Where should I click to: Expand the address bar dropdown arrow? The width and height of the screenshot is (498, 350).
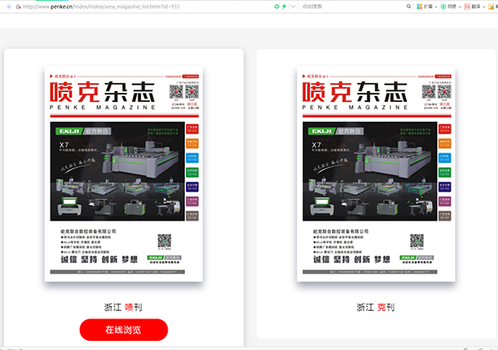[294, 7]
